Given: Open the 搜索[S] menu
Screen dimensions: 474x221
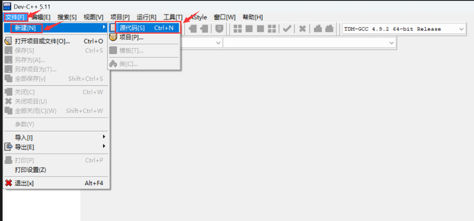Looking at the screenshot, I should (x=67, y=17).
